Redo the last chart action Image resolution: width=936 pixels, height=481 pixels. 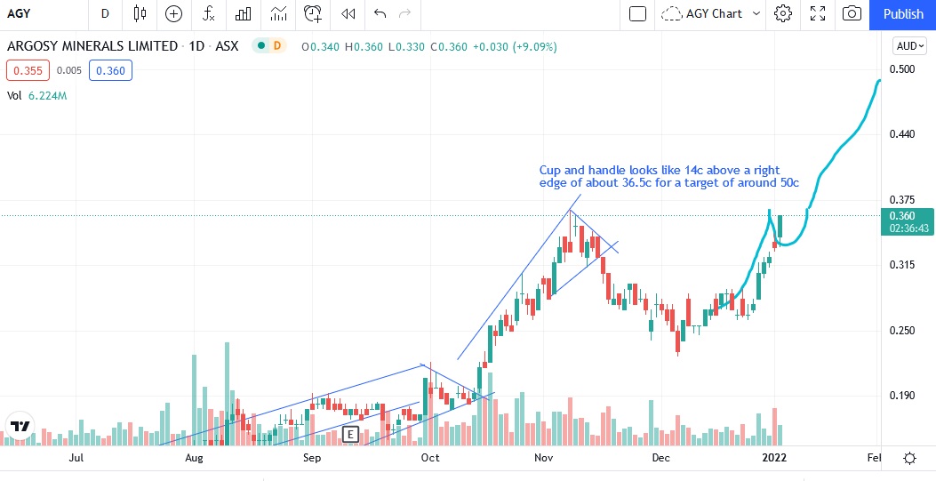point(404,13)
